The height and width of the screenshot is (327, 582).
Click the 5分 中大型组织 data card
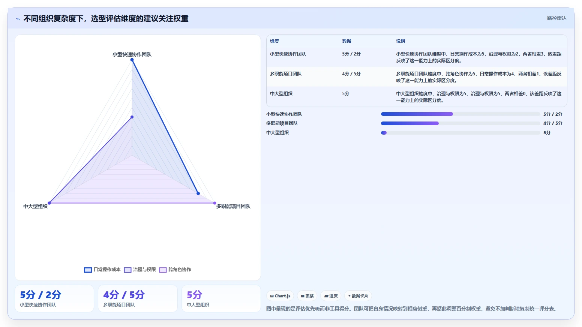pyautogui.click(x=221, y=298)
